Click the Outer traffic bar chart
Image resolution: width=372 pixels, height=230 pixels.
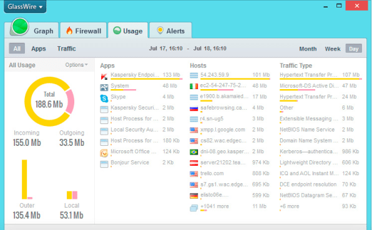27,180
